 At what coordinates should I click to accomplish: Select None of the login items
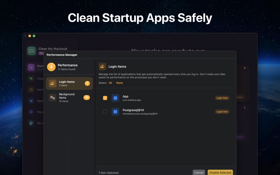[119, 83]
